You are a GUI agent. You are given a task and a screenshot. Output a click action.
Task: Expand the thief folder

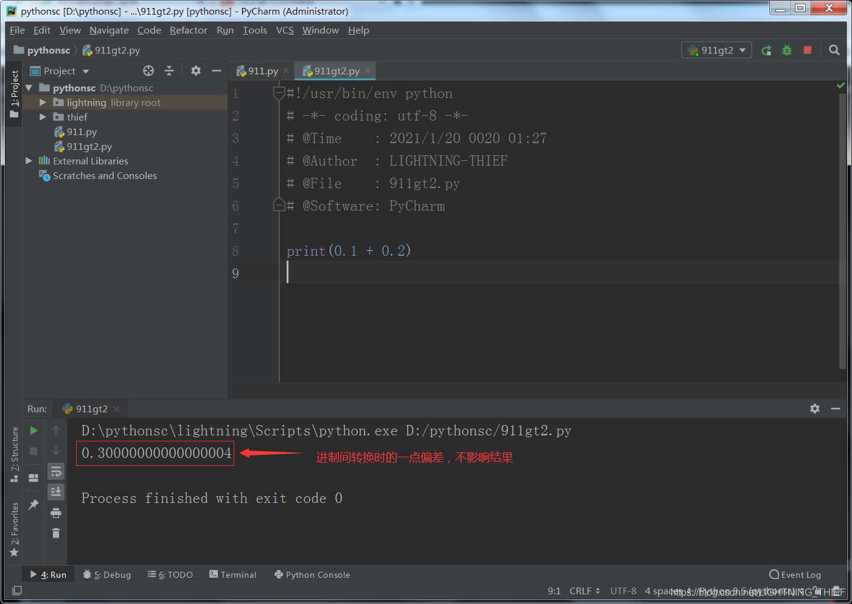43,117
